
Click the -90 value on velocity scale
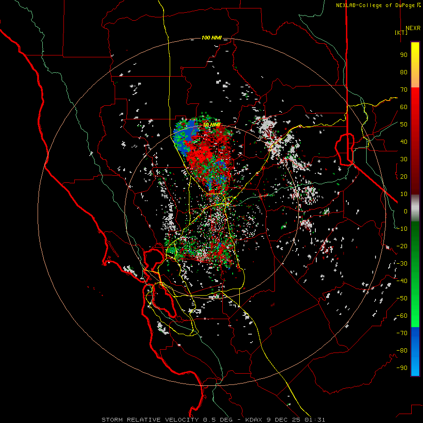pos(402,368)
